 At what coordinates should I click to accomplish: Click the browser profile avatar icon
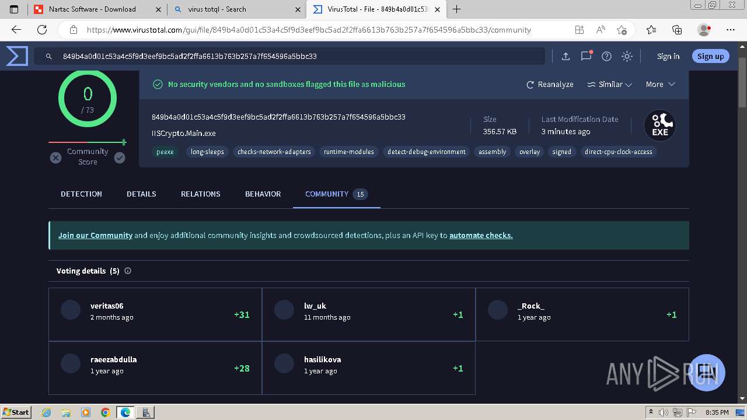coord(704,30)
